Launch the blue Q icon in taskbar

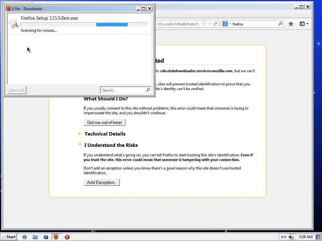point(46,237)
